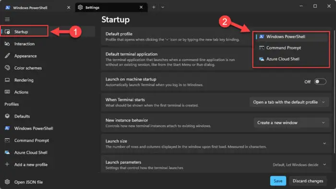Image resolution: width=336 pixels, height=189 pixels.
Task: Select the Appearance paintbrush icon
Action: tap(7, 56)
